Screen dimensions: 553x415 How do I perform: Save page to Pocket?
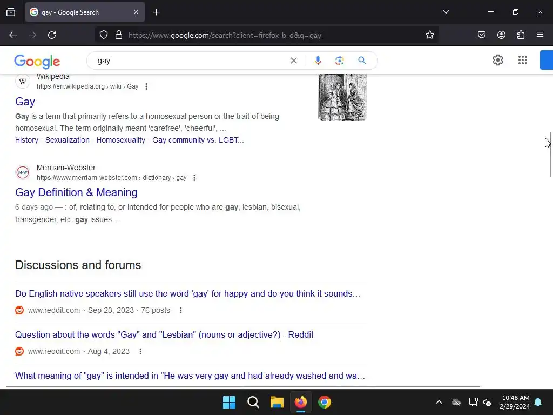(482, 35)
